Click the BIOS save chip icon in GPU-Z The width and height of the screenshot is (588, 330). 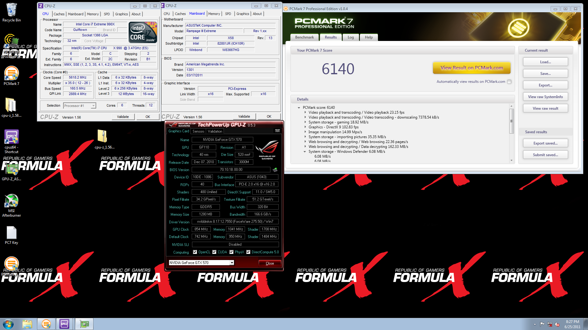(275, 170)
